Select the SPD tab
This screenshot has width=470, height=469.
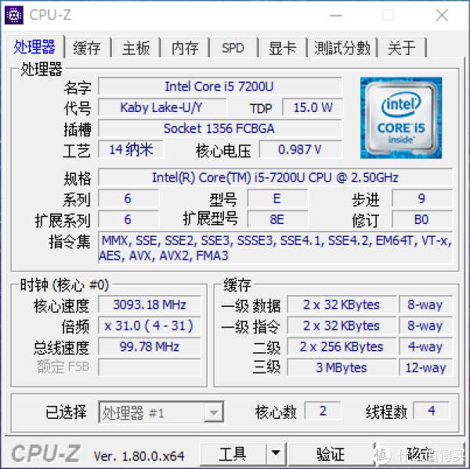(233, 48)
